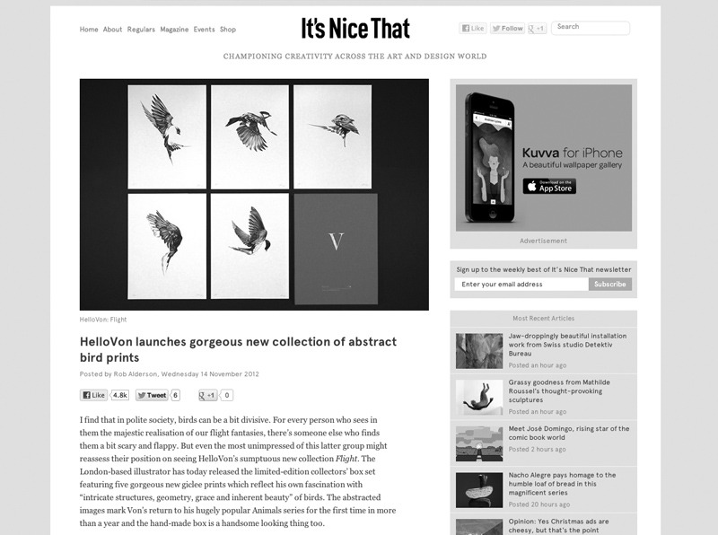Like the HelloVon article on Facebook
Screen dimensions: 718x535
tap(94, 395)
